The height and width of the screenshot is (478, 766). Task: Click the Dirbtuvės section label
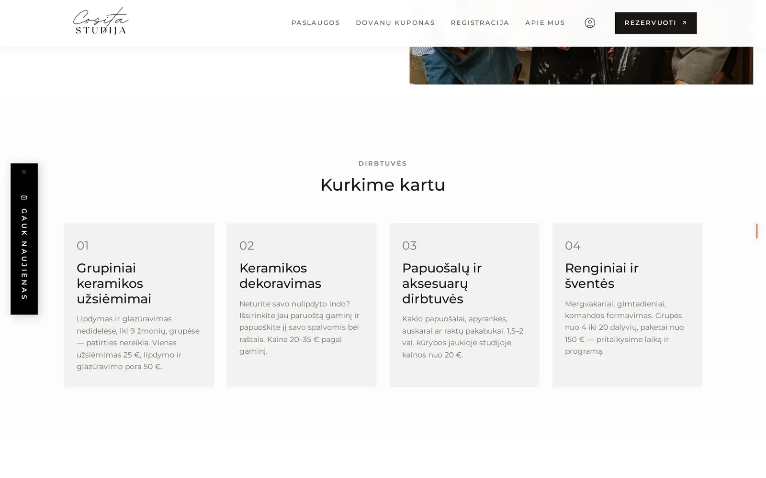pos(383,163)
